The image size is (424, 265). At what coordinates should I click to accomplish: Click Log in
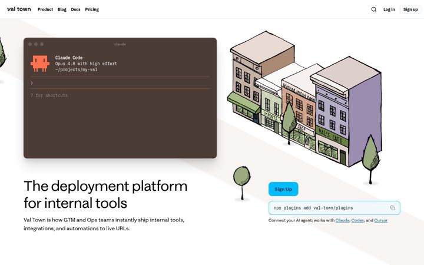389,9
